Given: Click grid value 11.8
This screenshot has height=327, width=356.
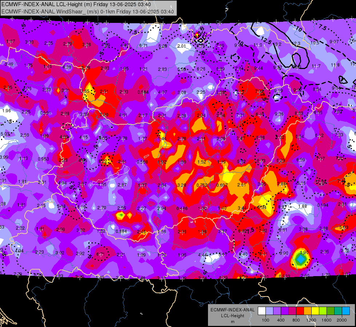Looking at the screenshot, I should (335, 65).
